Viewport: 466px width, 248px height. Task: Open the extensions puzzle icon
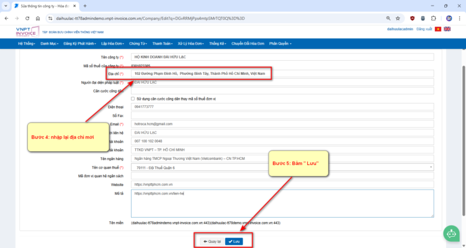[x=433, y=19]
